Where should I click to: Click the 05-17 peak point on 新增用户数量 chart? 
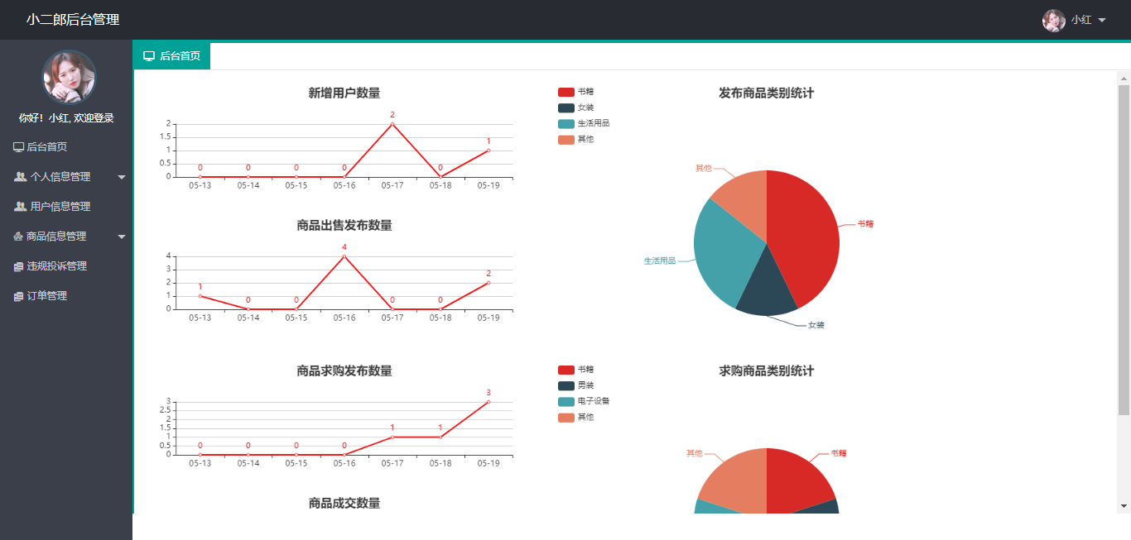392,124
